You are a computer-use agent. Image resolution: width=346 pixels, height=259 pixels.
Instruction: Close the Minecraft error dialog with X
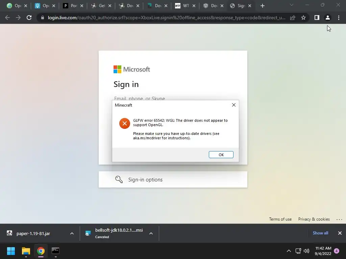tap(234, 105)
